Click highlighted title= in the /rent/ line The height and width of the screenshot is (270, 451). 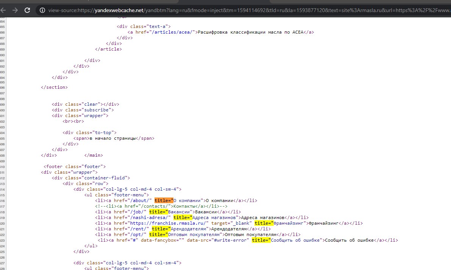[161, 229]
